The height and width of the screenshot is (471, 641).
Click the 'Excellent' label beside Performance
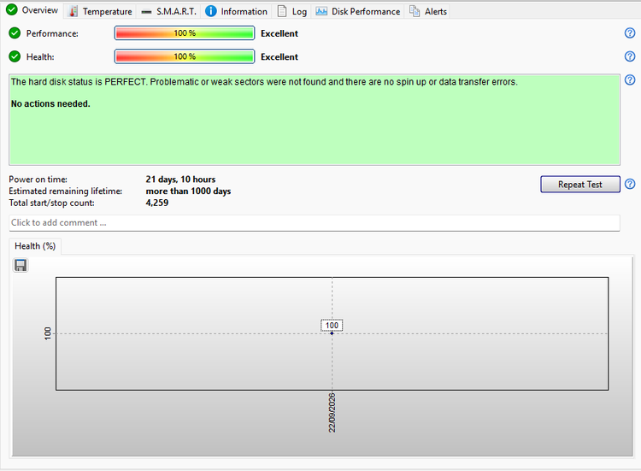tap(279, 33)
